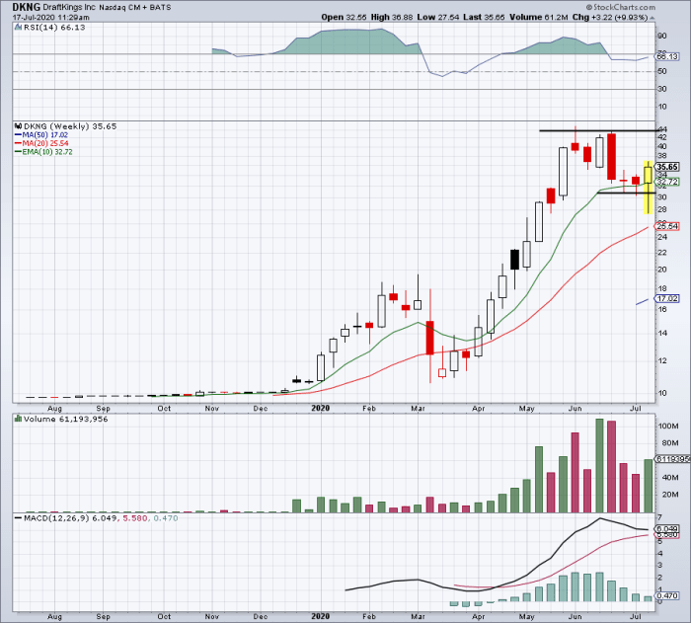Click the 32.72 EMA price tag
Screen dimensions: 691x623
[x=666, y=182]
